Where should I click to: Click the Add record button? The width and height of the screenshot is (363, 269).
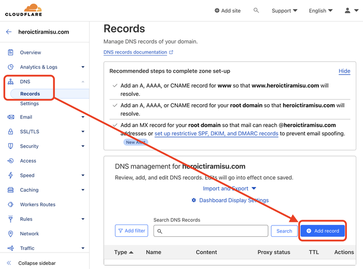(323, 231)
